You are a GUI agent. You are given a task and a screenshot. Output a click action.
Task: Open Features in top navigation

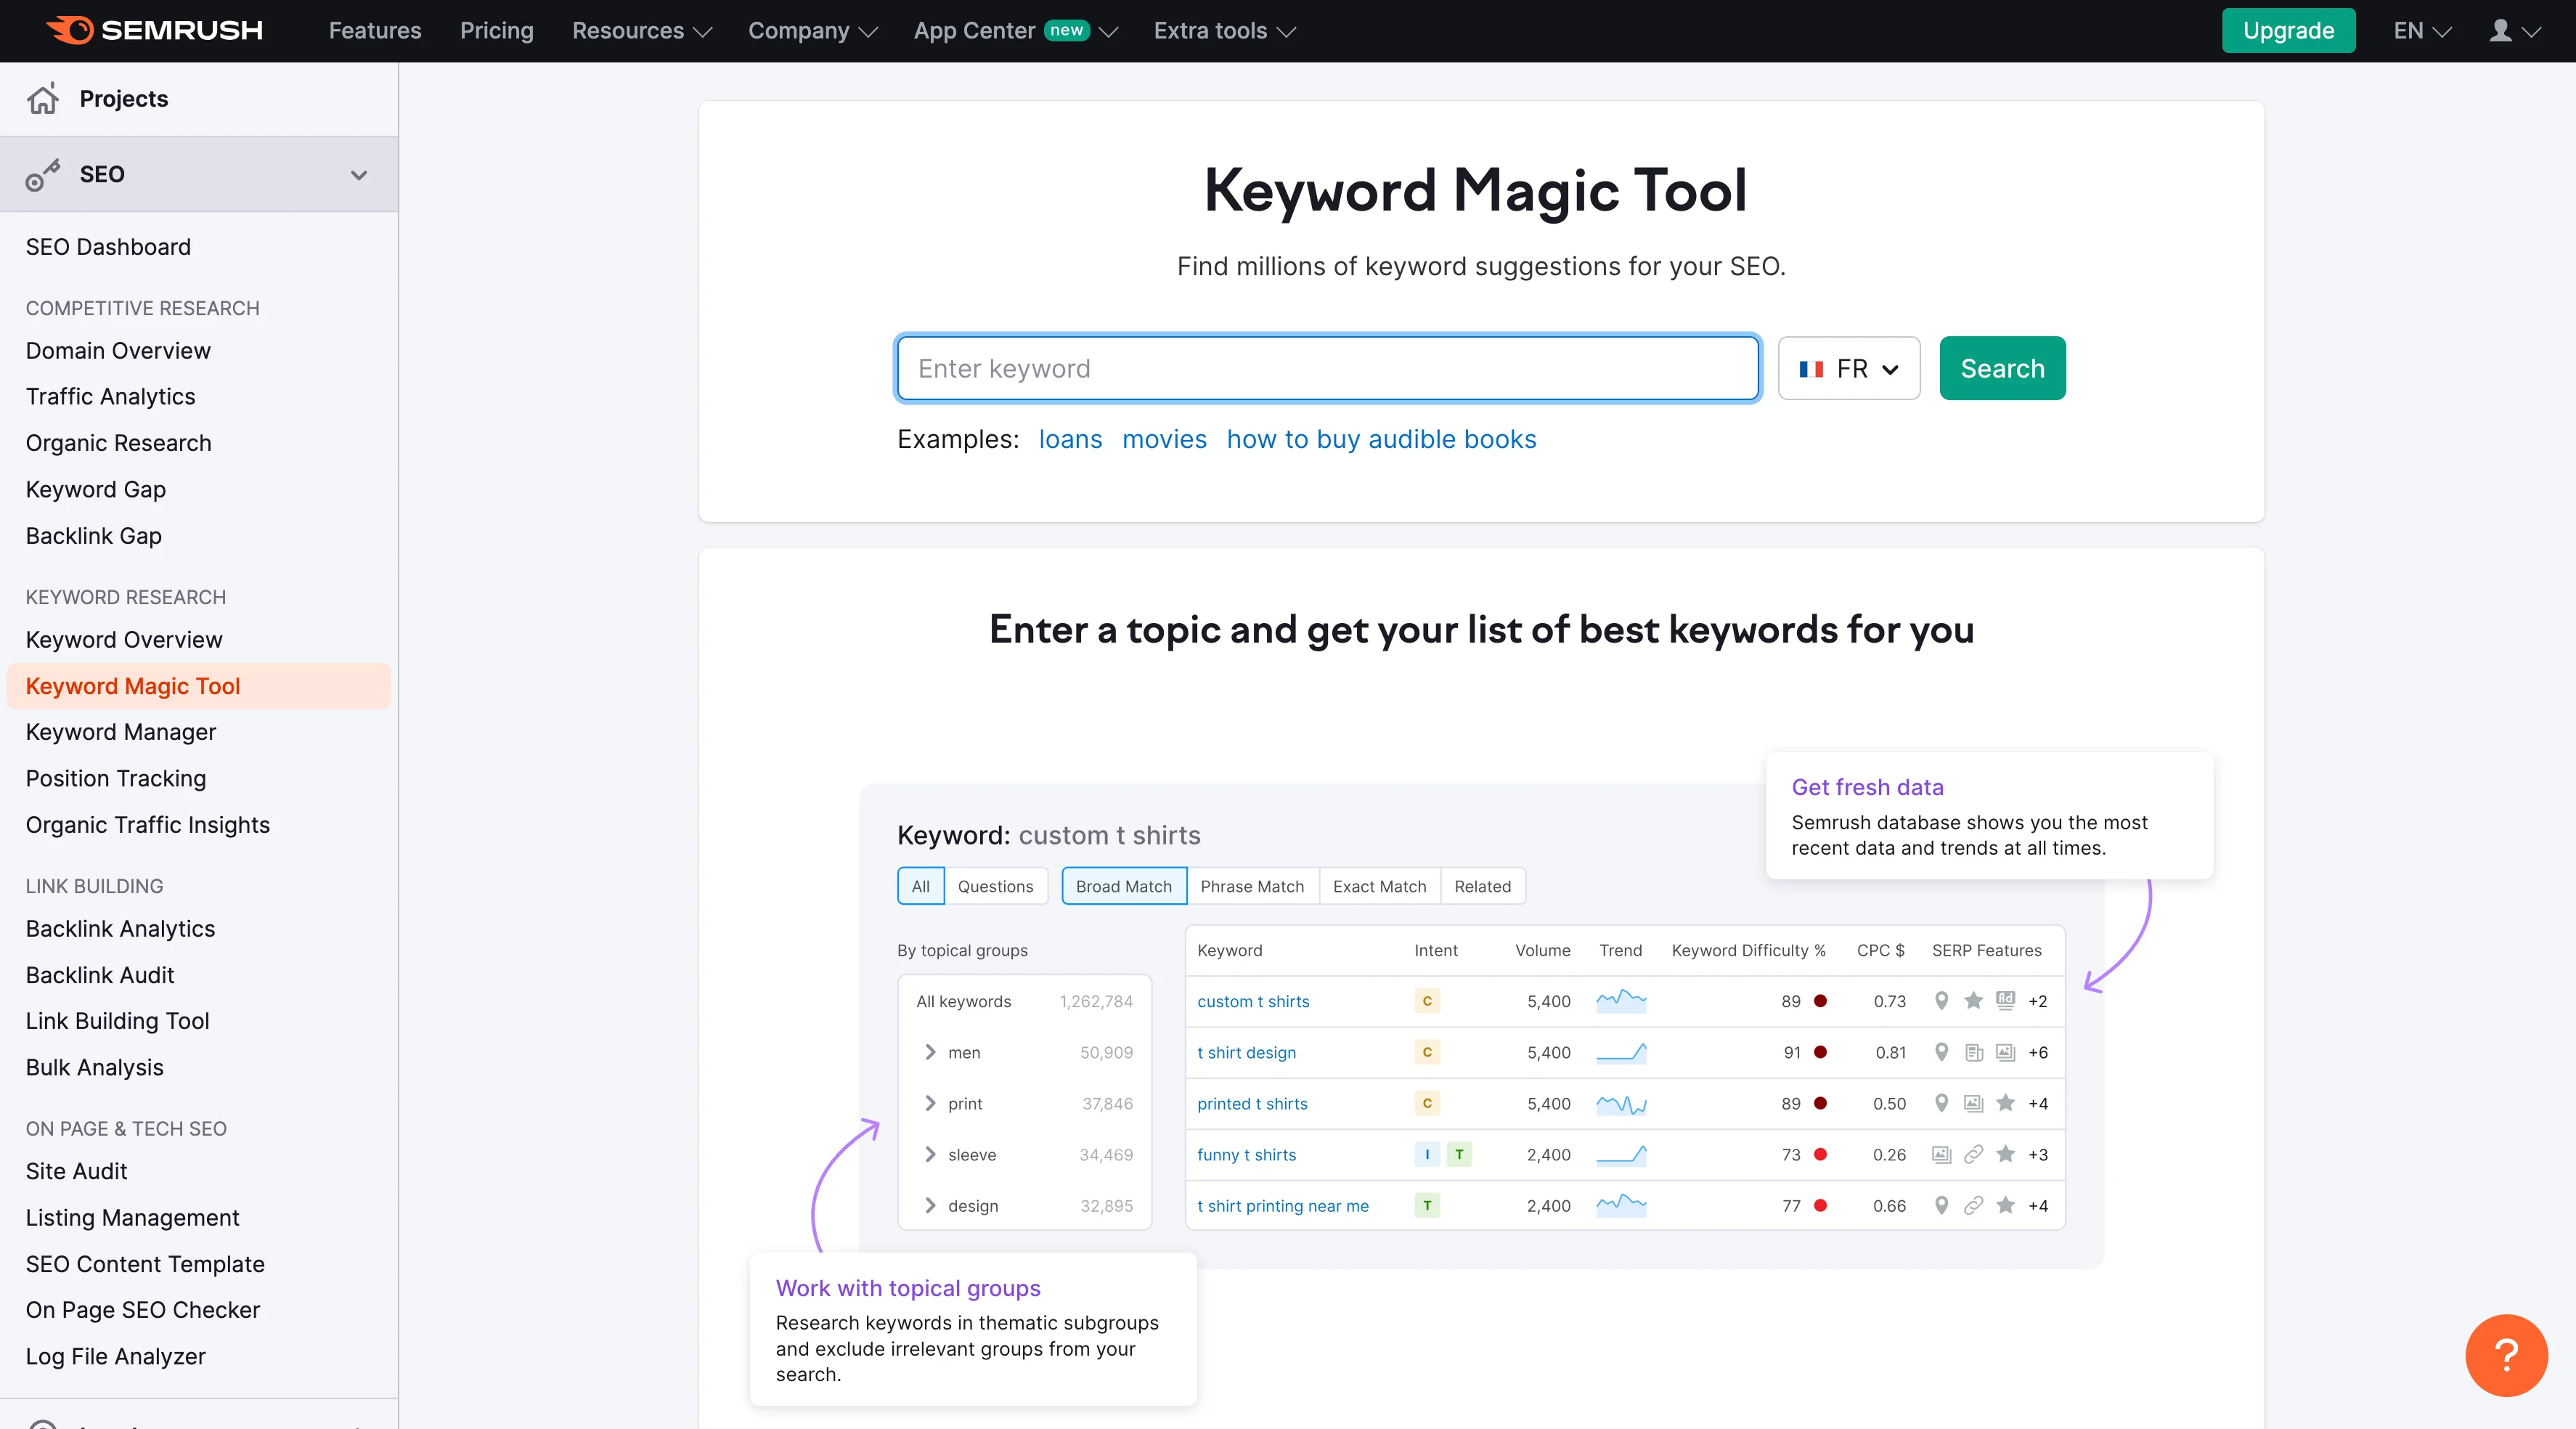click(x=375, y=31)
